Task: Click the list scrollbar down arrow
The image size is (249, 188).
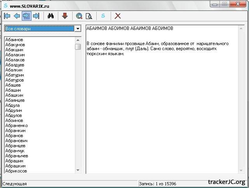Action: 78,170
